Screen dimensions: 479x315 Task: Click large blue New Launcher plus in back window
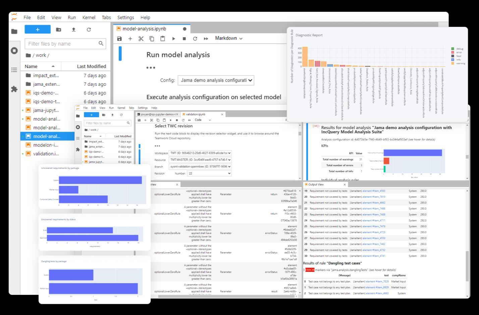click(x=38, y=29)
